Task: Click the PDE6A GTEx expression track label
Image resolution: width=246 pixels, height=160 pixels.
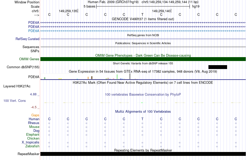Action: point(34,77)
